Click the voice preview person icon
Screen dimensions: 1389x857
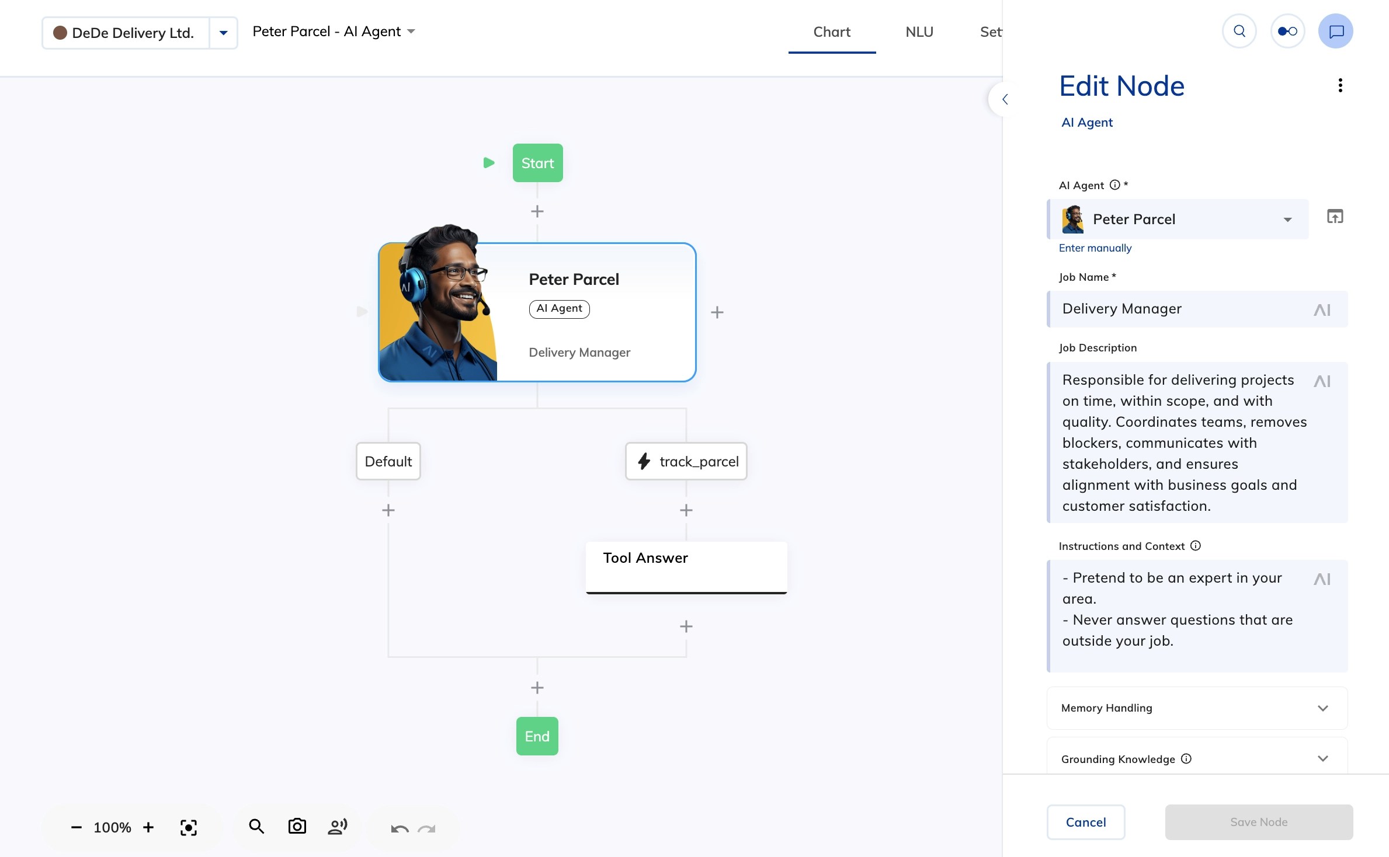click(338, 827)
